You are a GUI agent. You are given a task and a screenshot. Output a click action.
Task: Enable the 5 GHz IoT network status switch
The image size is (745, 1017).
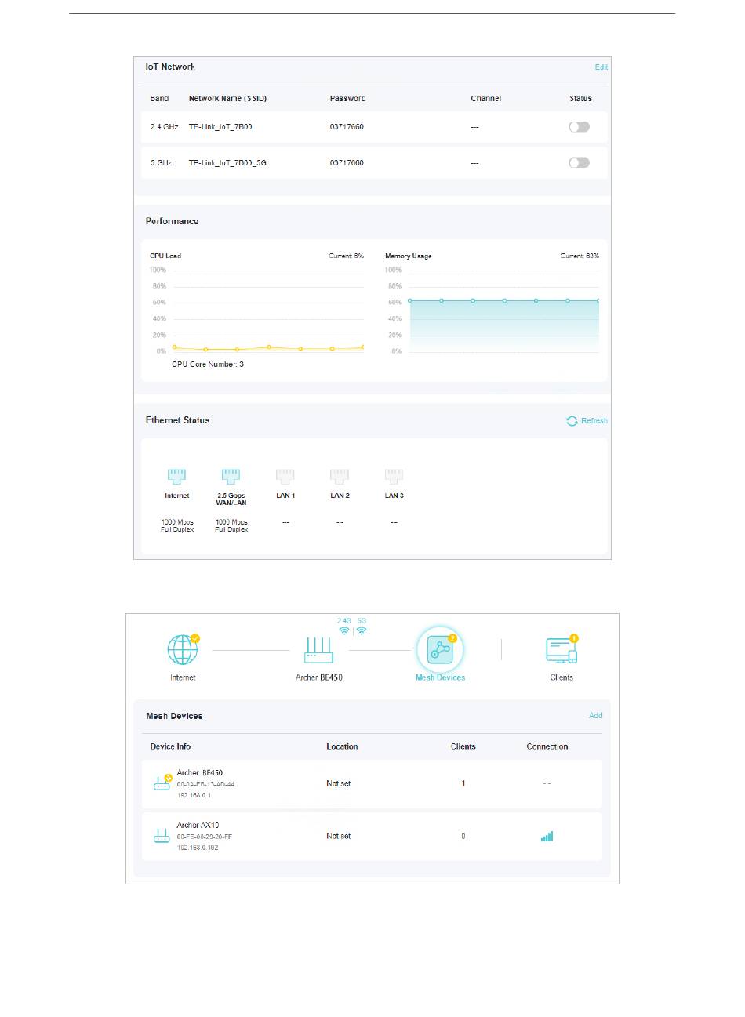[579, 163]
